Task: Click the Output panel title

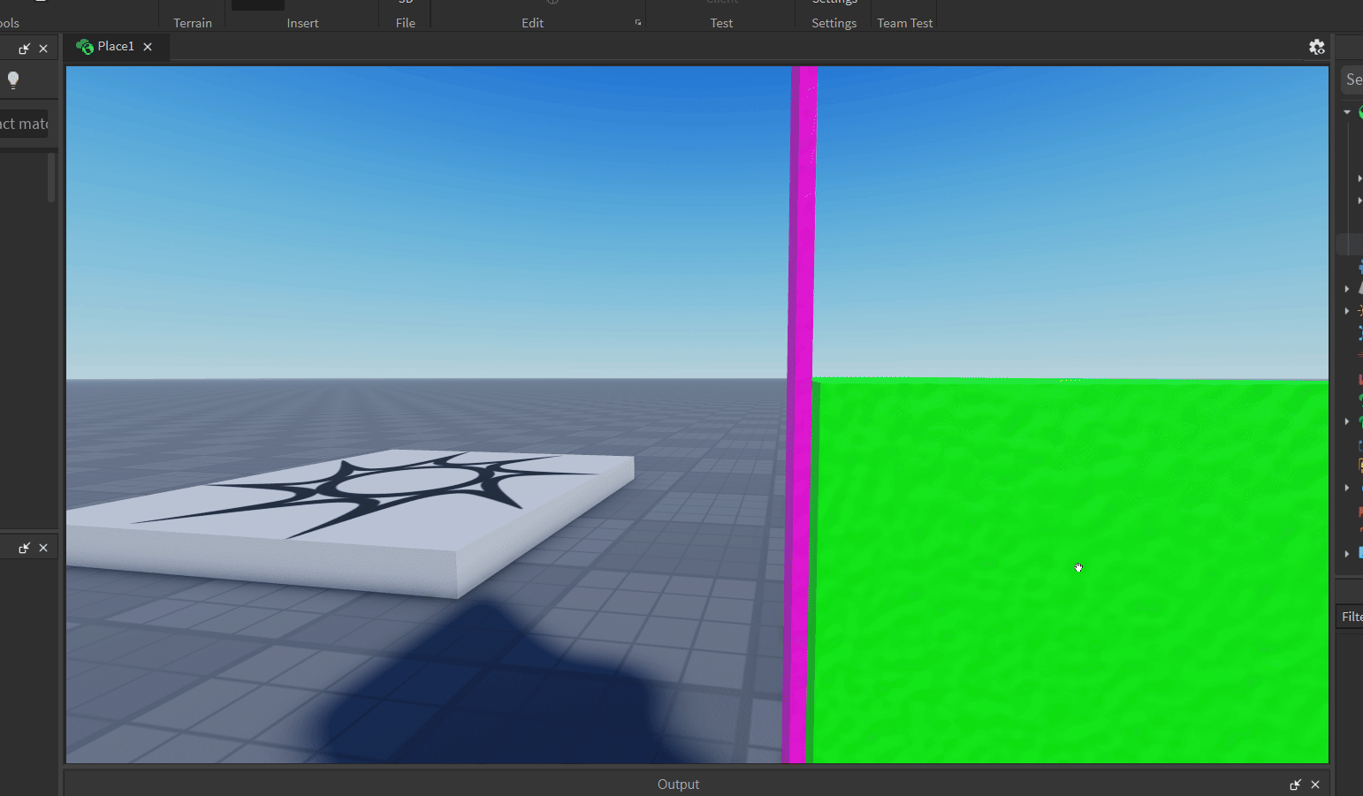Action: tap(678, 785)
